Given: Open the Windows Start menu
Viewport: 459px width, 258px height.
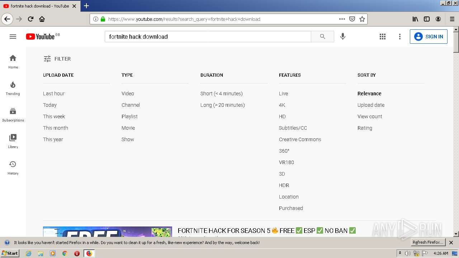Looking at the screenshot, I should click(x=10, y=253).
